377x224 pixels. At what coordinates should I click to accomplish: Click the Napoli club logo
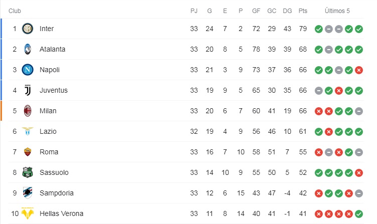pos(28,70)
